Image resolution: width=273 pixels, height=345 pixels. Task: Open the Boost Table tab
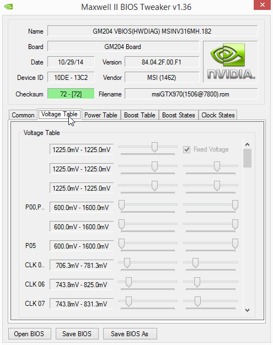coord(140,115)
